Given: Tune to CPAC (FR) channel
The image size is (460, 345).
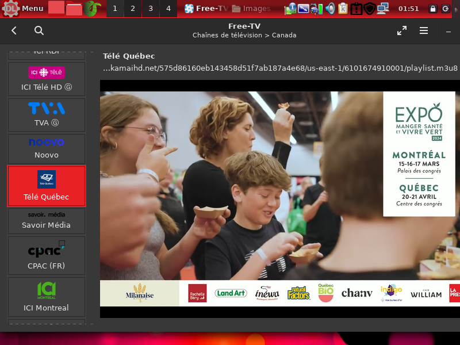Looking at the screenshot, I should click(x=47, y=256).
